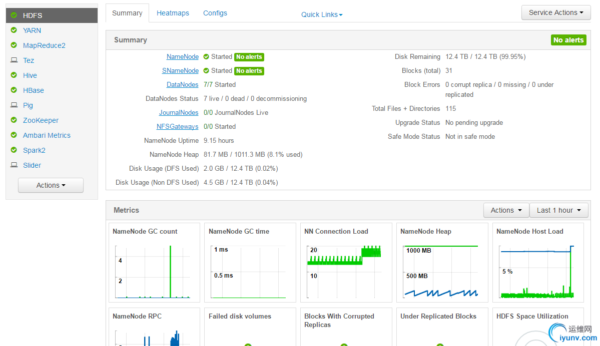Click the green Started icon in NameNode row
The image size is (600, 346).
click(206, 57)
